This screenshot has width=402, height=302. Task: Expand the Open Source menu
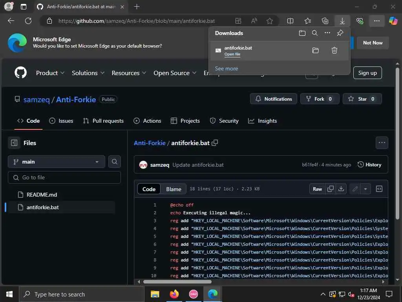pos(175,73)
